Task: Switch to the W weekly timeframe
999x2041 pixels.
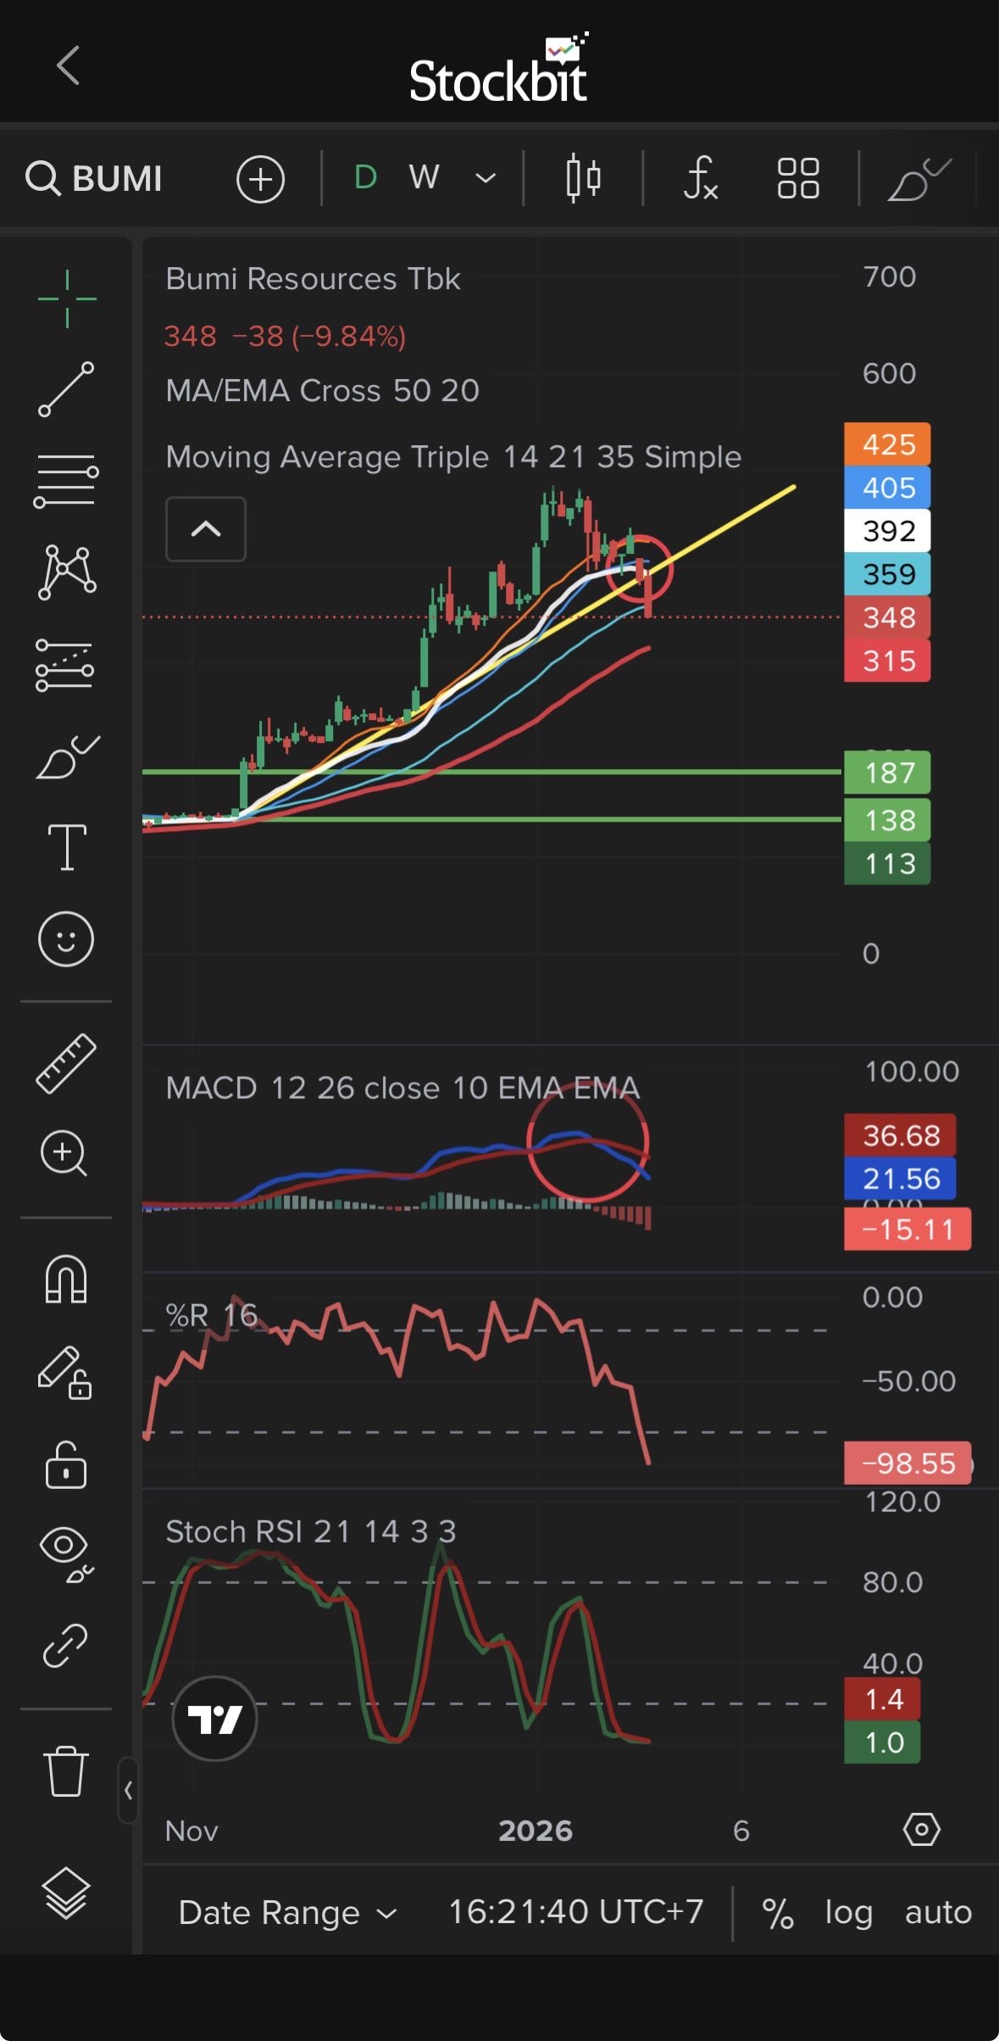Action: pos(424,179)
